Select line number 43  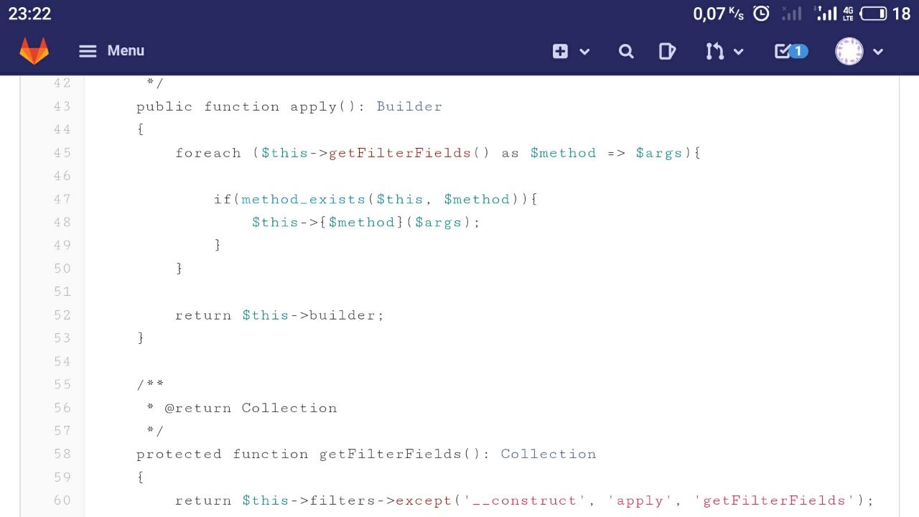(x=62, y=106)
